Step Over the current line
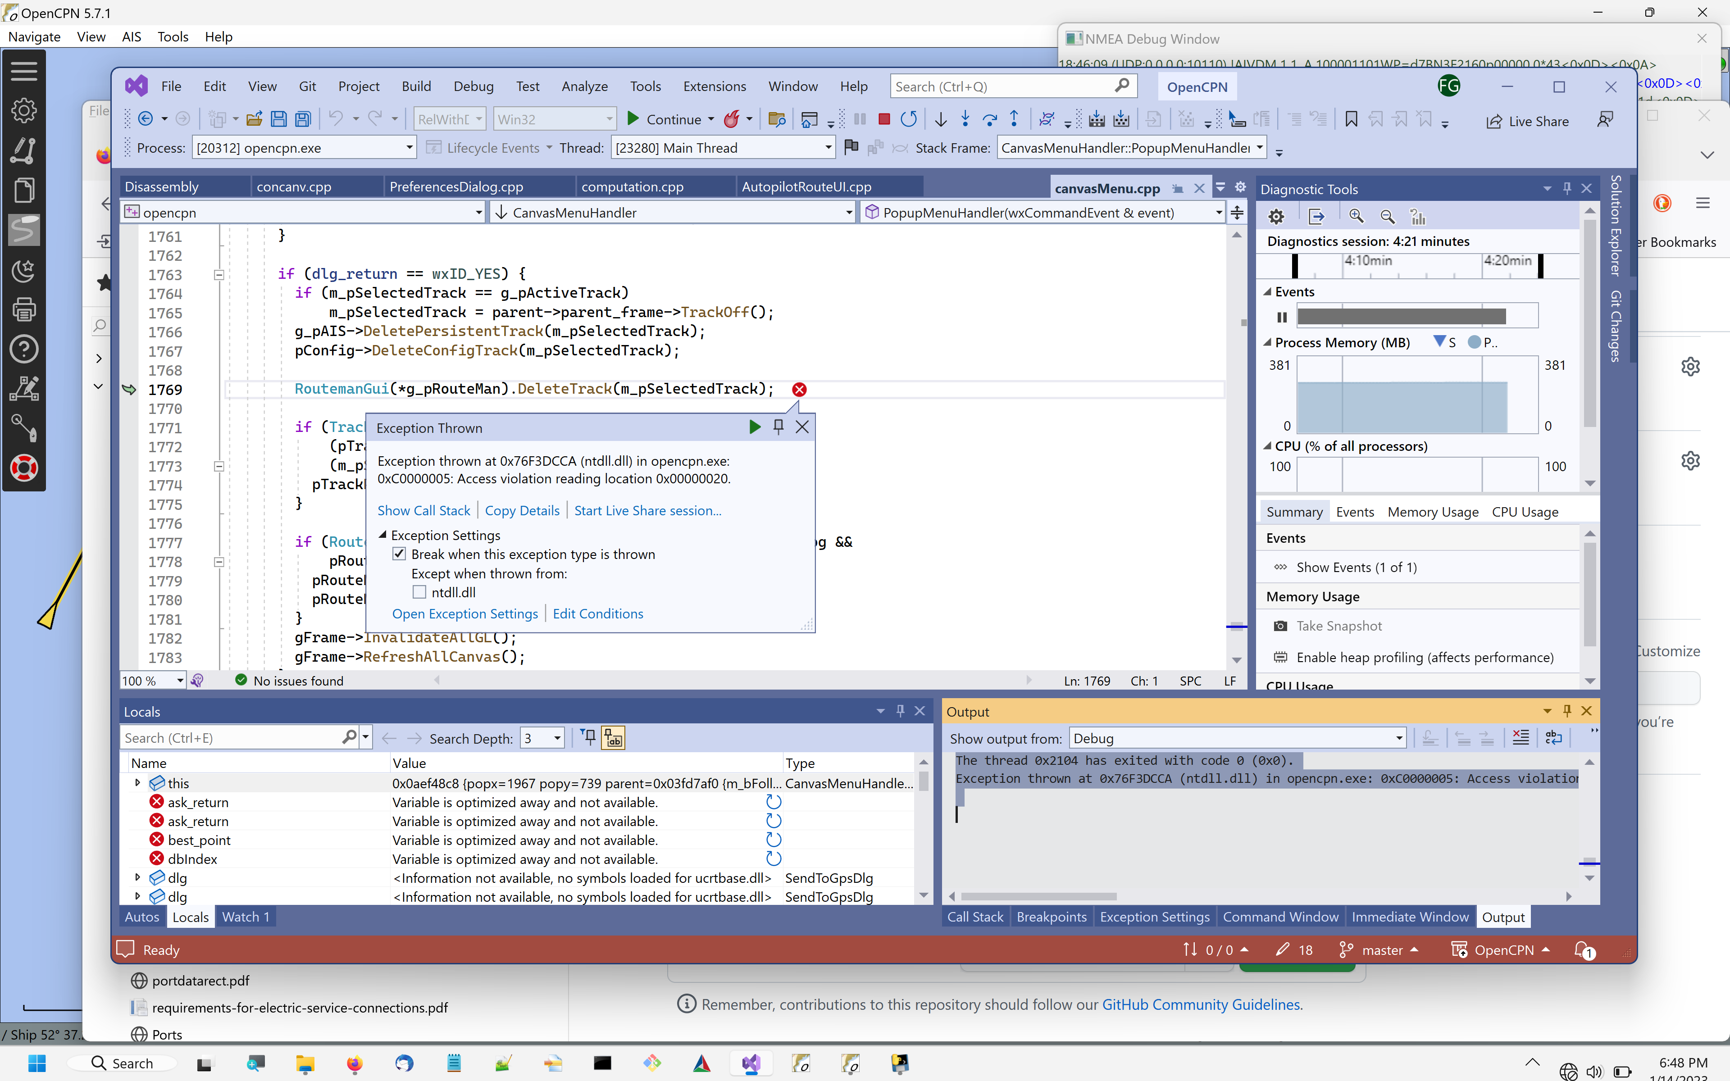 point(990,118)
